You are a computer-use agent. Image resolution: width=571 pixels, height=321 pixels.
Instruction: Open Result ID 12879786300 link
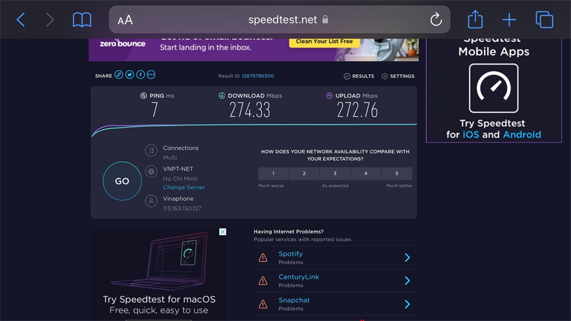tap(258, 75)
